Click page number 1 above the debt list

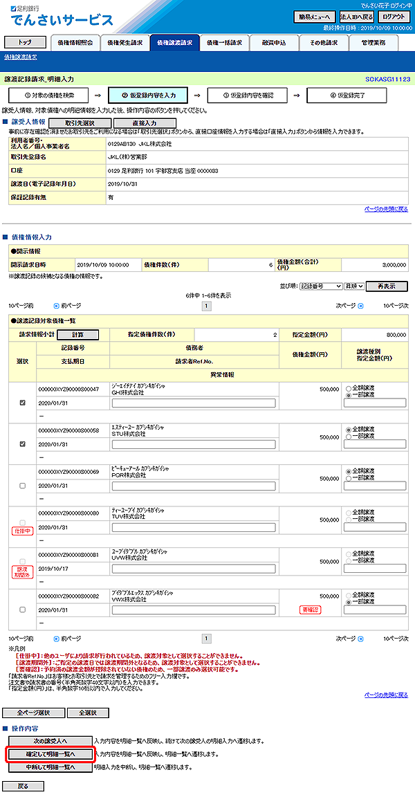[x=207, y=306]
